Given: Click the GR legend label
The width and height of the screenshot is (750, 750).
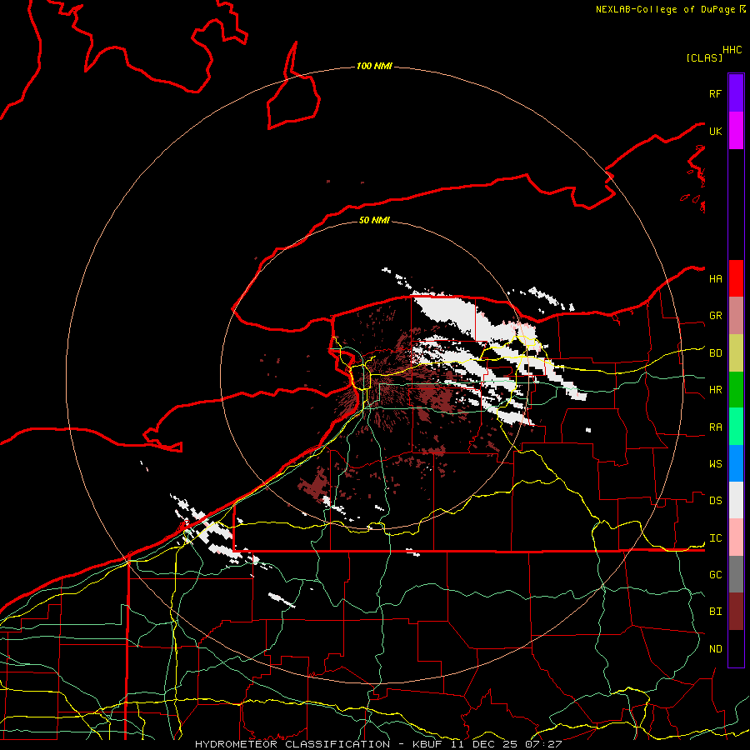Looking at the screenshot, I should coord(715,316).
